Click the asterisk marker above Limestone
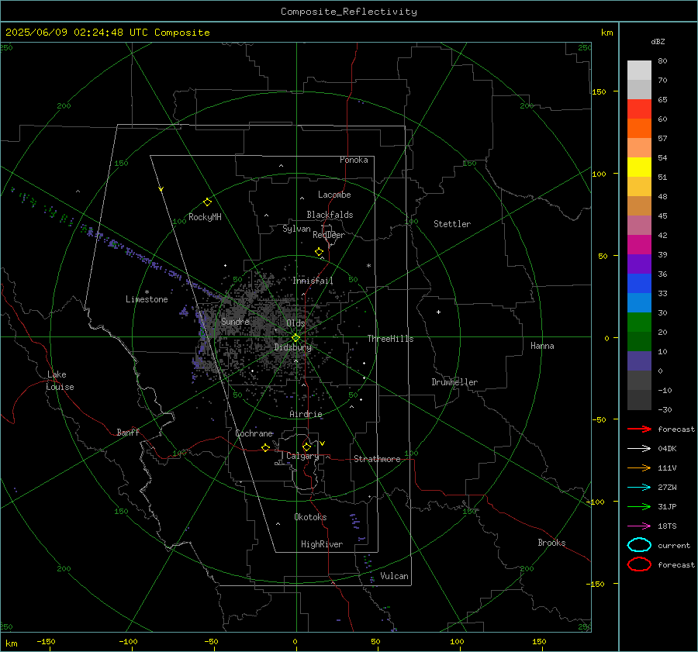Viewport: 698px width, 652px height. 147,292
